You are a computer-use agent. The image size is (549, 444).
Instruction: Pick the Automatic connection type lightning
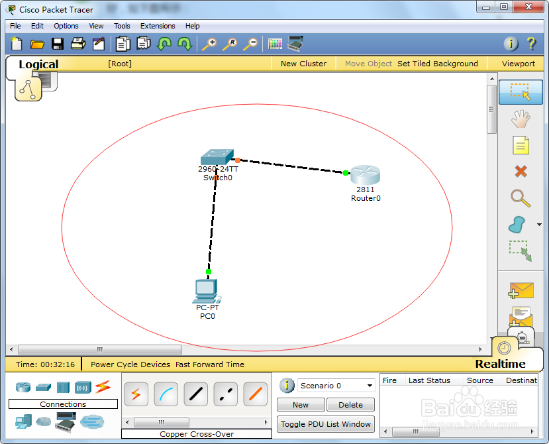[136, 394]
